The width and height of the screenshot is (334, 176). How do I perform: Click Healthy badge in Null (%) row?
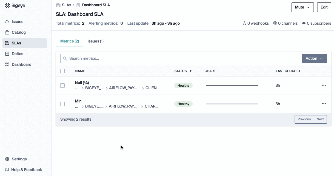pyautogui.click(x=183, y=86)
